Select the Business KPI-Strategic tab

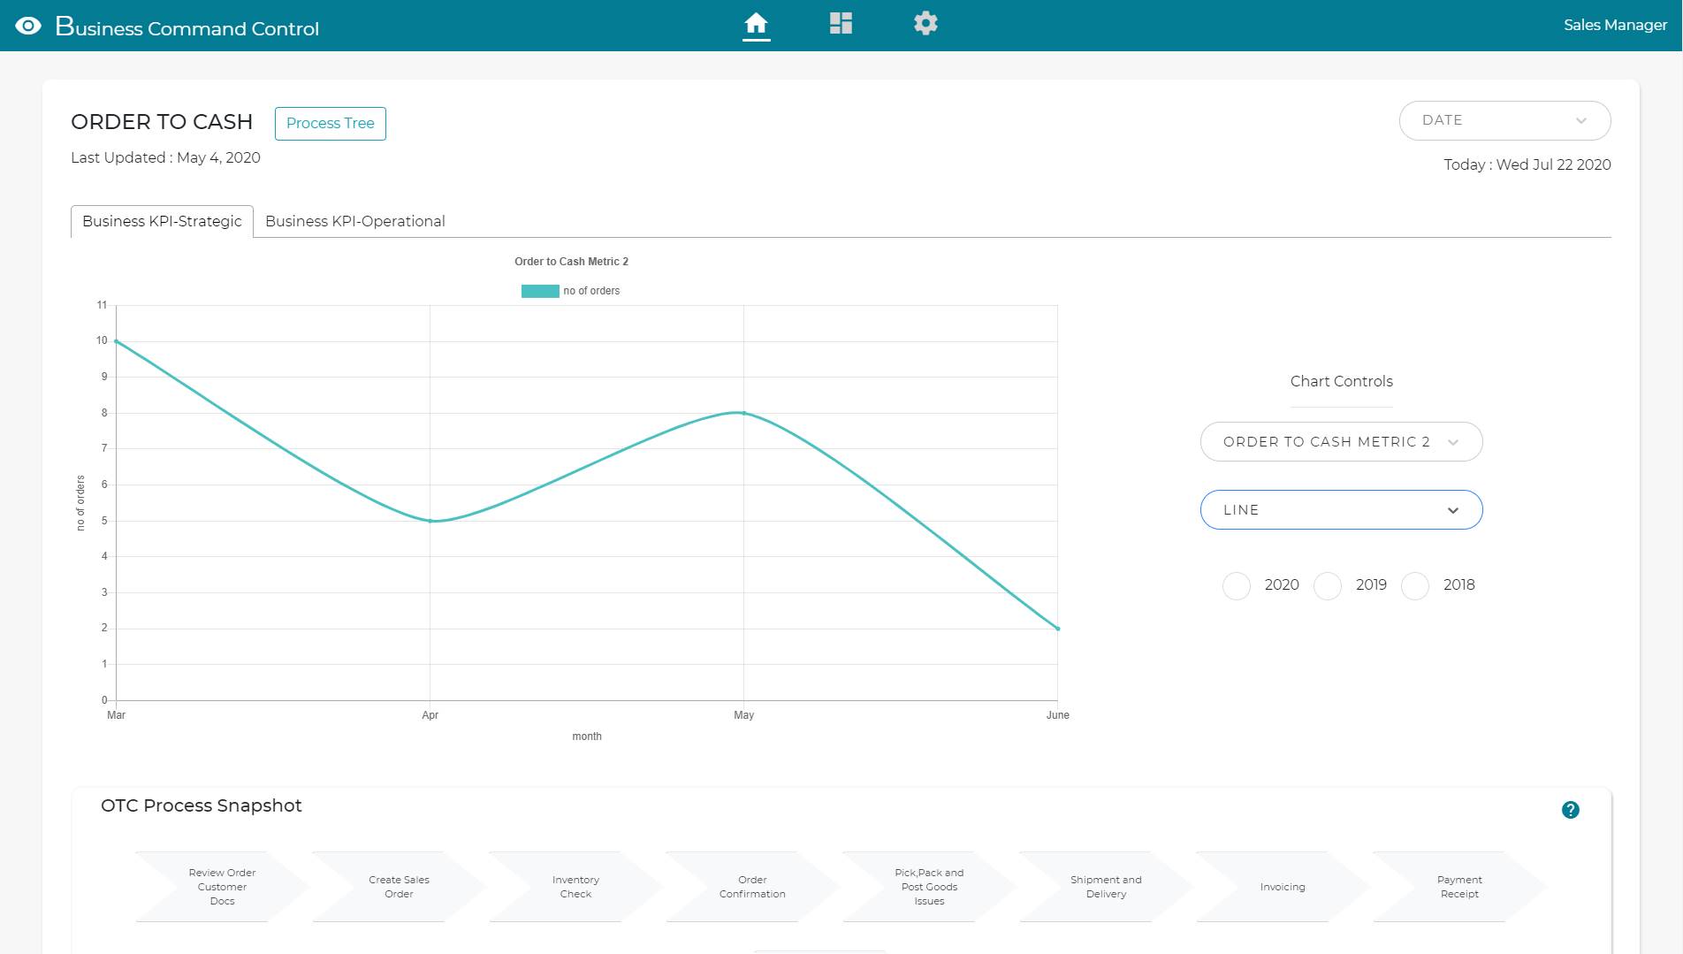[162, 221]
